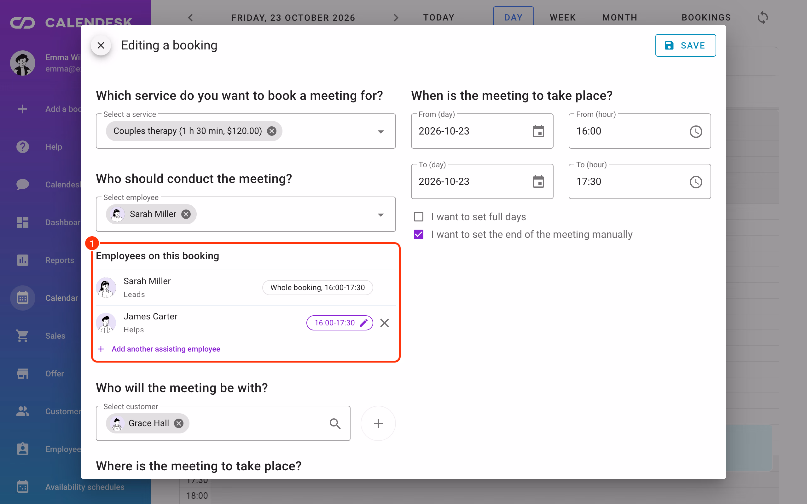Remove Couples therapy service chip
The width and height of the screenshot is (807, 504).
(272, 131)
